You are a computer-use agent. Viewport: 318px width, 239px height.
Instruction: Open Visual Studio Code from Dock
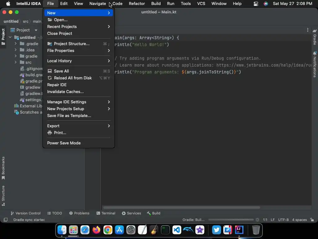pos(177,230)
